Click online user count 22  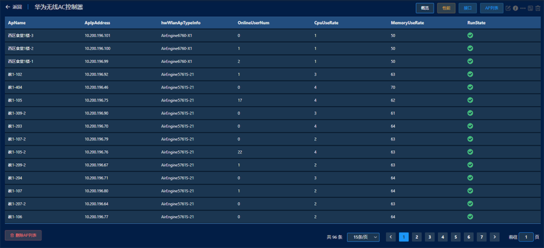(x=240, y=152)
